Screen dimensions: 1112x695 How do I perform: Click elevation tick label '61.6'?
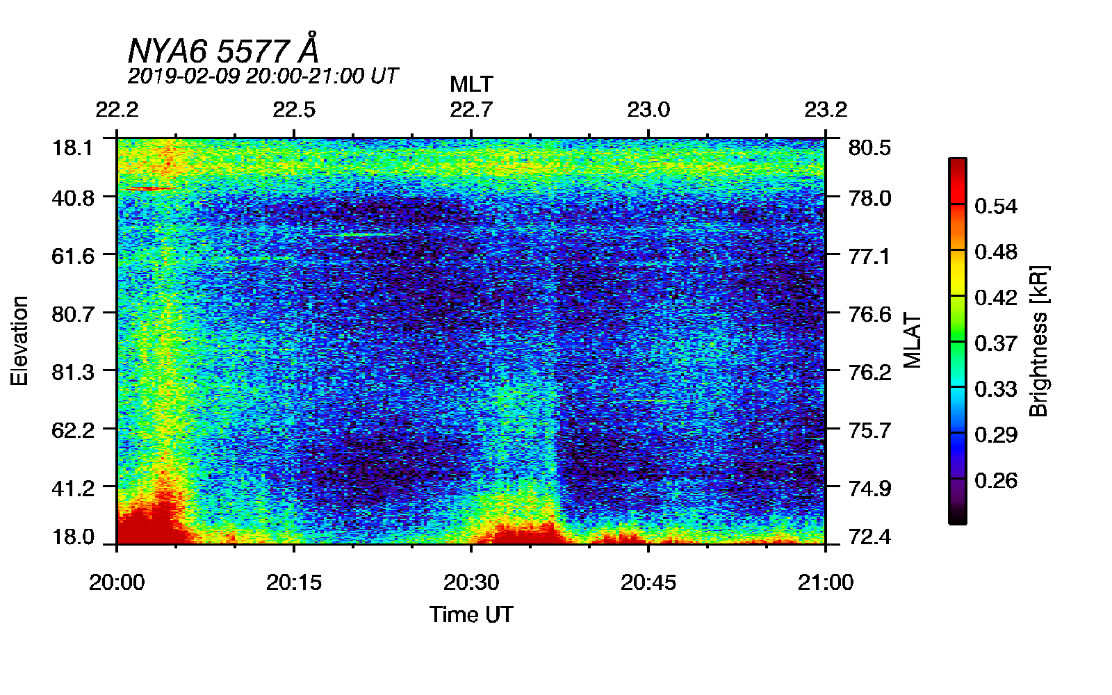point(73,256)
